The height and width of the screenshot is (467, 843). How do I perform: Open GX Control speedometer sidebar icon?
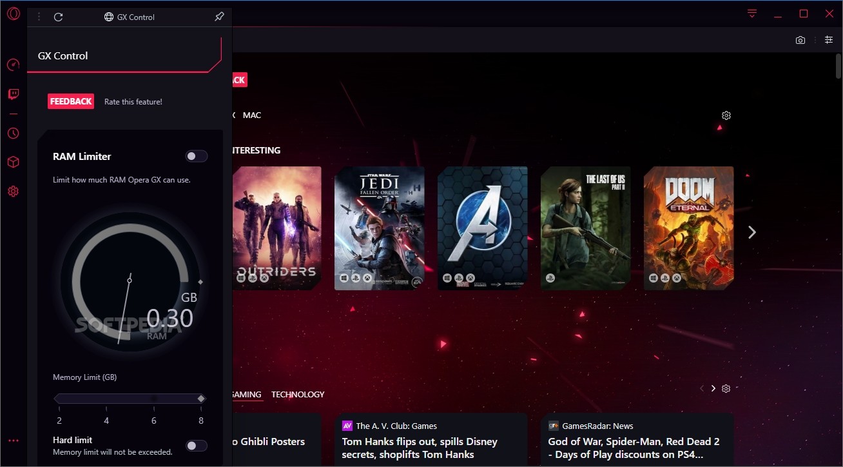click(13, 65)
